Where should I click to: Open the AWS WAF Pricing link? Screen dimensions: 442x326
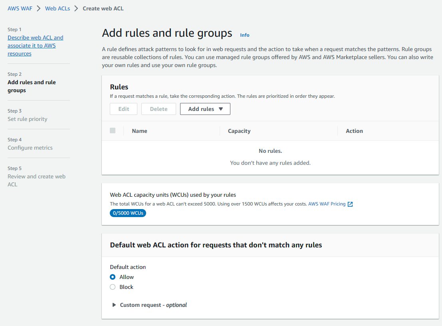[x=327, y=204]
